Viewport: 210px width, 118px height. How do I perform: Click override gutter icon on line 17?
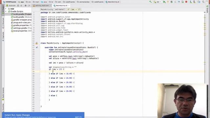(x=37, y=48)
